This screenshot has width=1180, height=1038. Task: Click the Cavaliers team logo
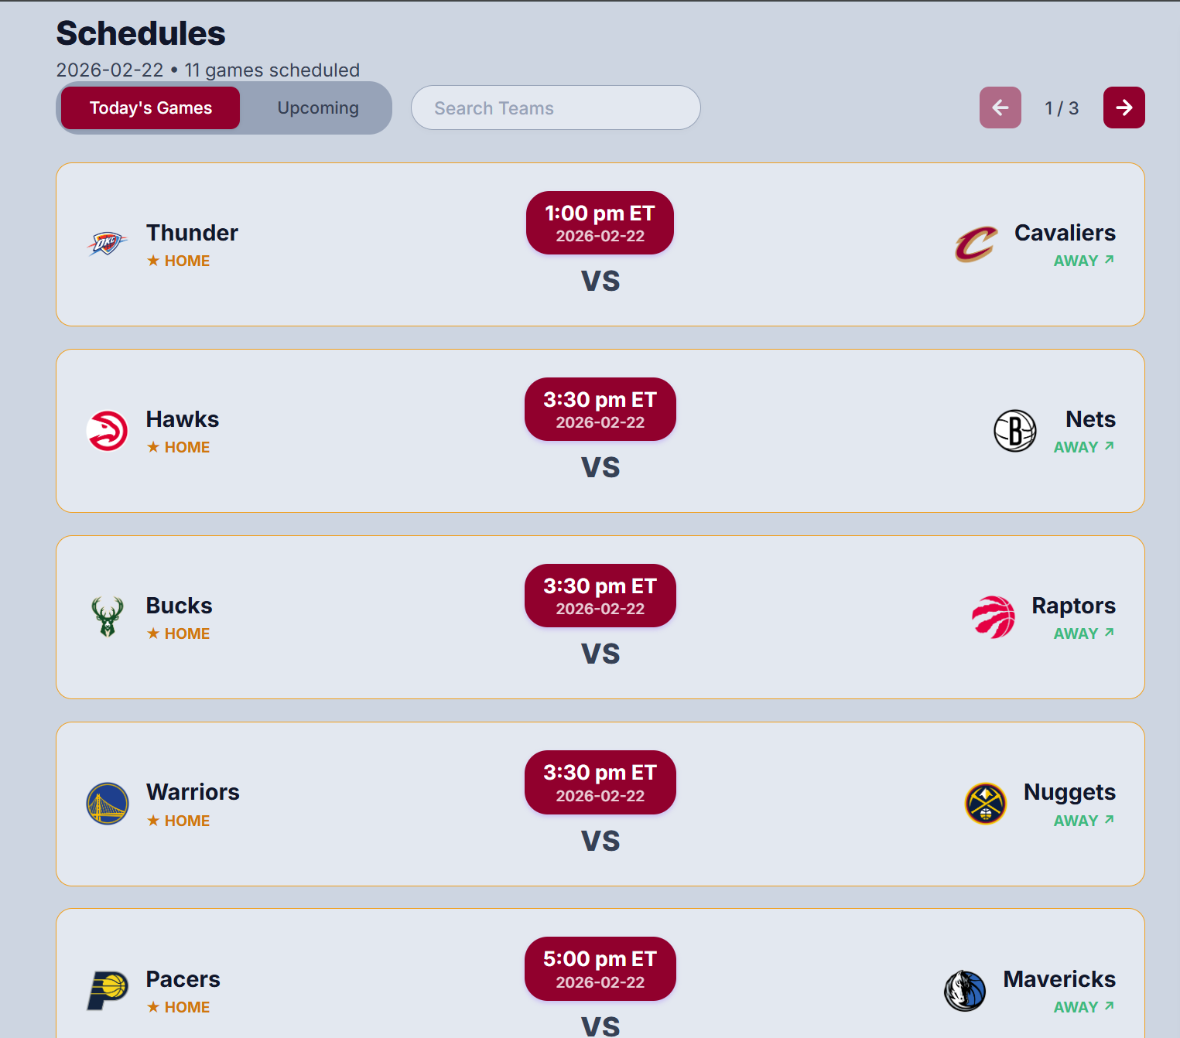(976, 244)
